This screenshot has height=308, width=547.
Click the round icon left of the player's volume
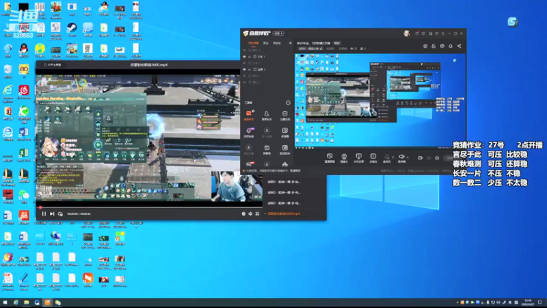point(243,214)
